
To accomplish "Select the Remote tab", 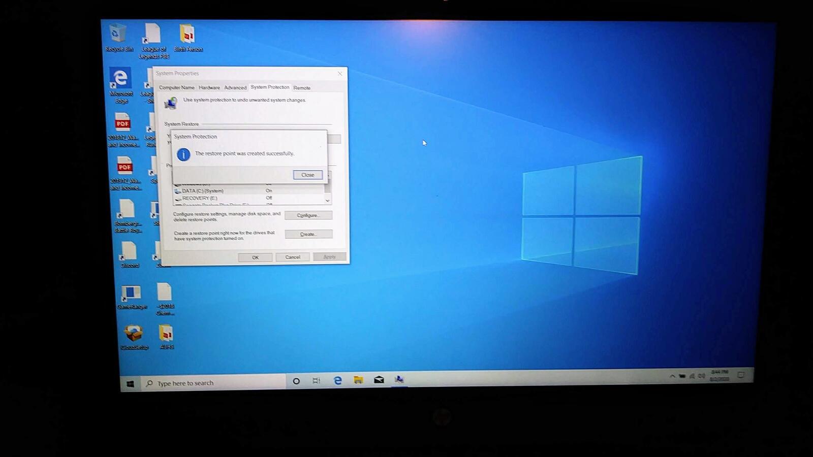I will pyautogui.click(x=302, y=88).
